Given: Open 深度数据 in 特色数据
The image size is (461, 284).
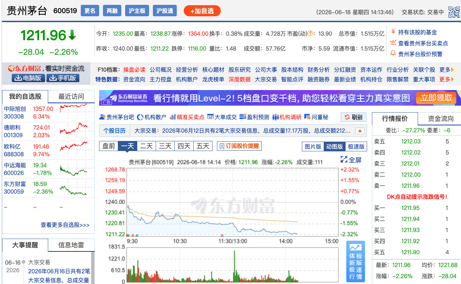Looking at the screenshot, I should (240, 79).
